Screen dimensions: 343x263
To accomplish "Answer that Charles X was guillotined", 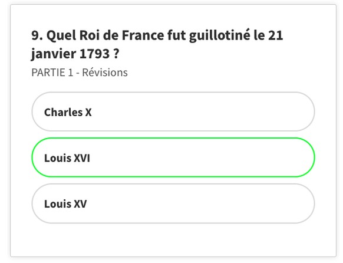I will pyautogui.click(x=173, y=111).
